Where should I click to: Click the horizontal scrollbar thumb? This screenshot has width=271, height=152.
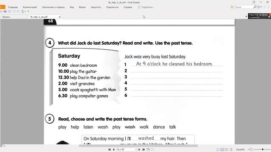pyautogui.click(x=138, y=146)
